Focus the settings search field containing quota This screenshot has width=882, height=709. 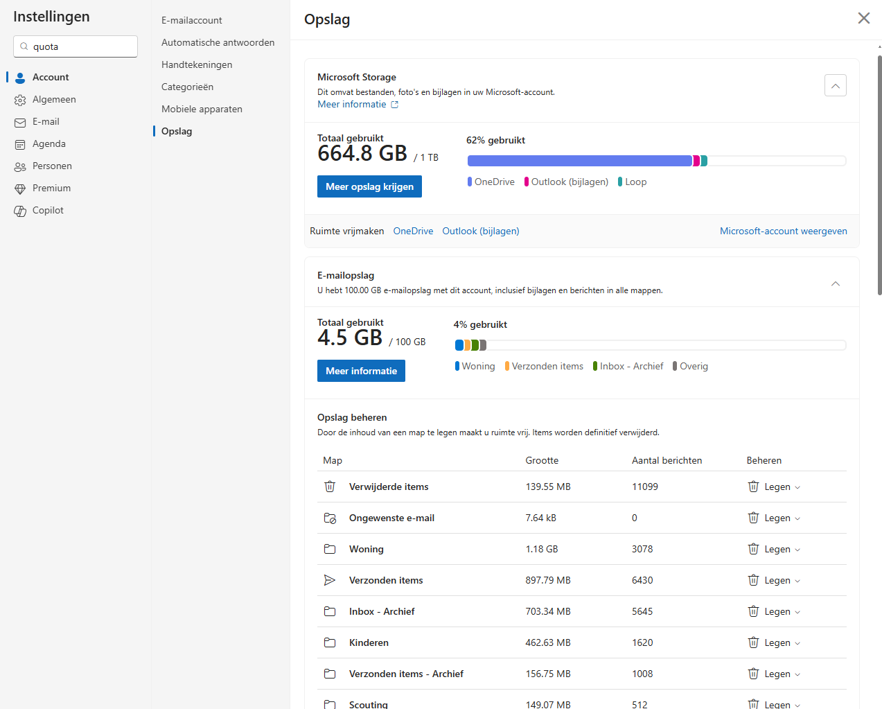point(76,46)
